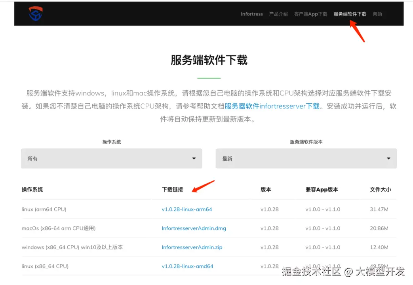Click the arrow on the 最新 dropdown
413x285 pixels.
coord(388,159)
